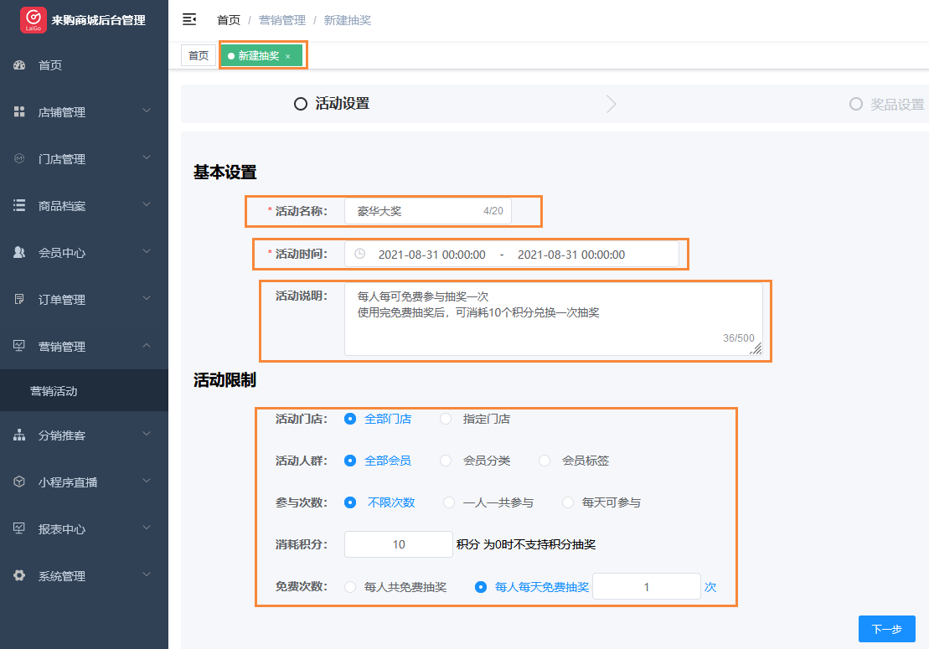The height and width of the screenshot is (649, 929).
Task: Open the 营销活动 submenu item
Action: [54, 392]
